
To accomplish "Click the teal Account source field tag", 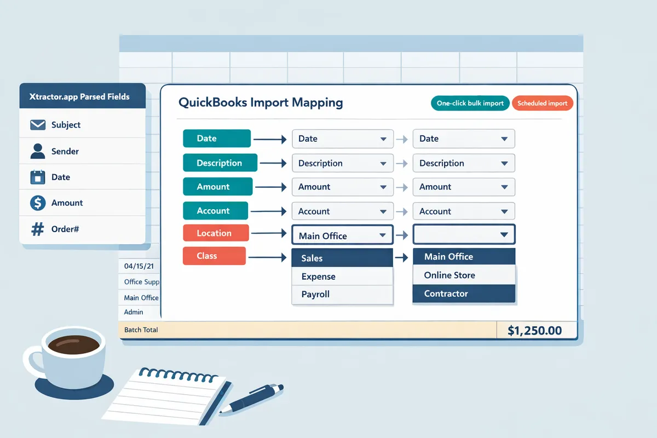I will (215, 211).
